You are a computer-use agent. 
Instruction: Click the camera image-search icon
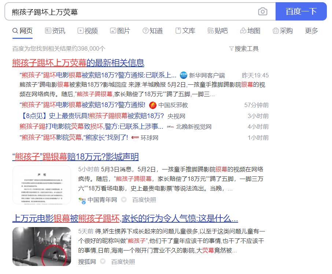tap(262, 11)
